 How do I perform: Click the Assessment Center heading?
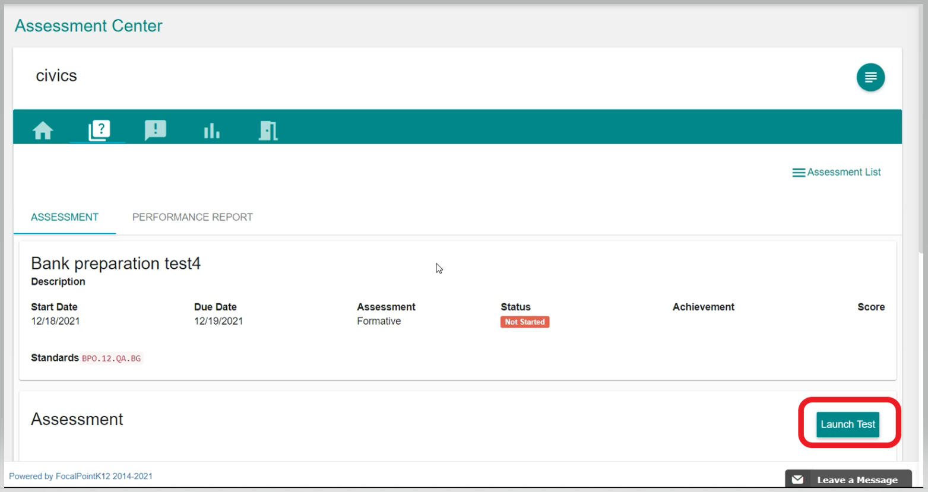tap(88, 26)
